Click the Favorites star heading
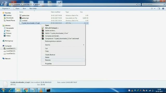 click(7, 13)
